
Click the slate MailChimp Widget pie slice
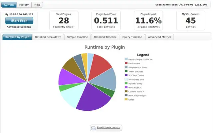point(81,64)
